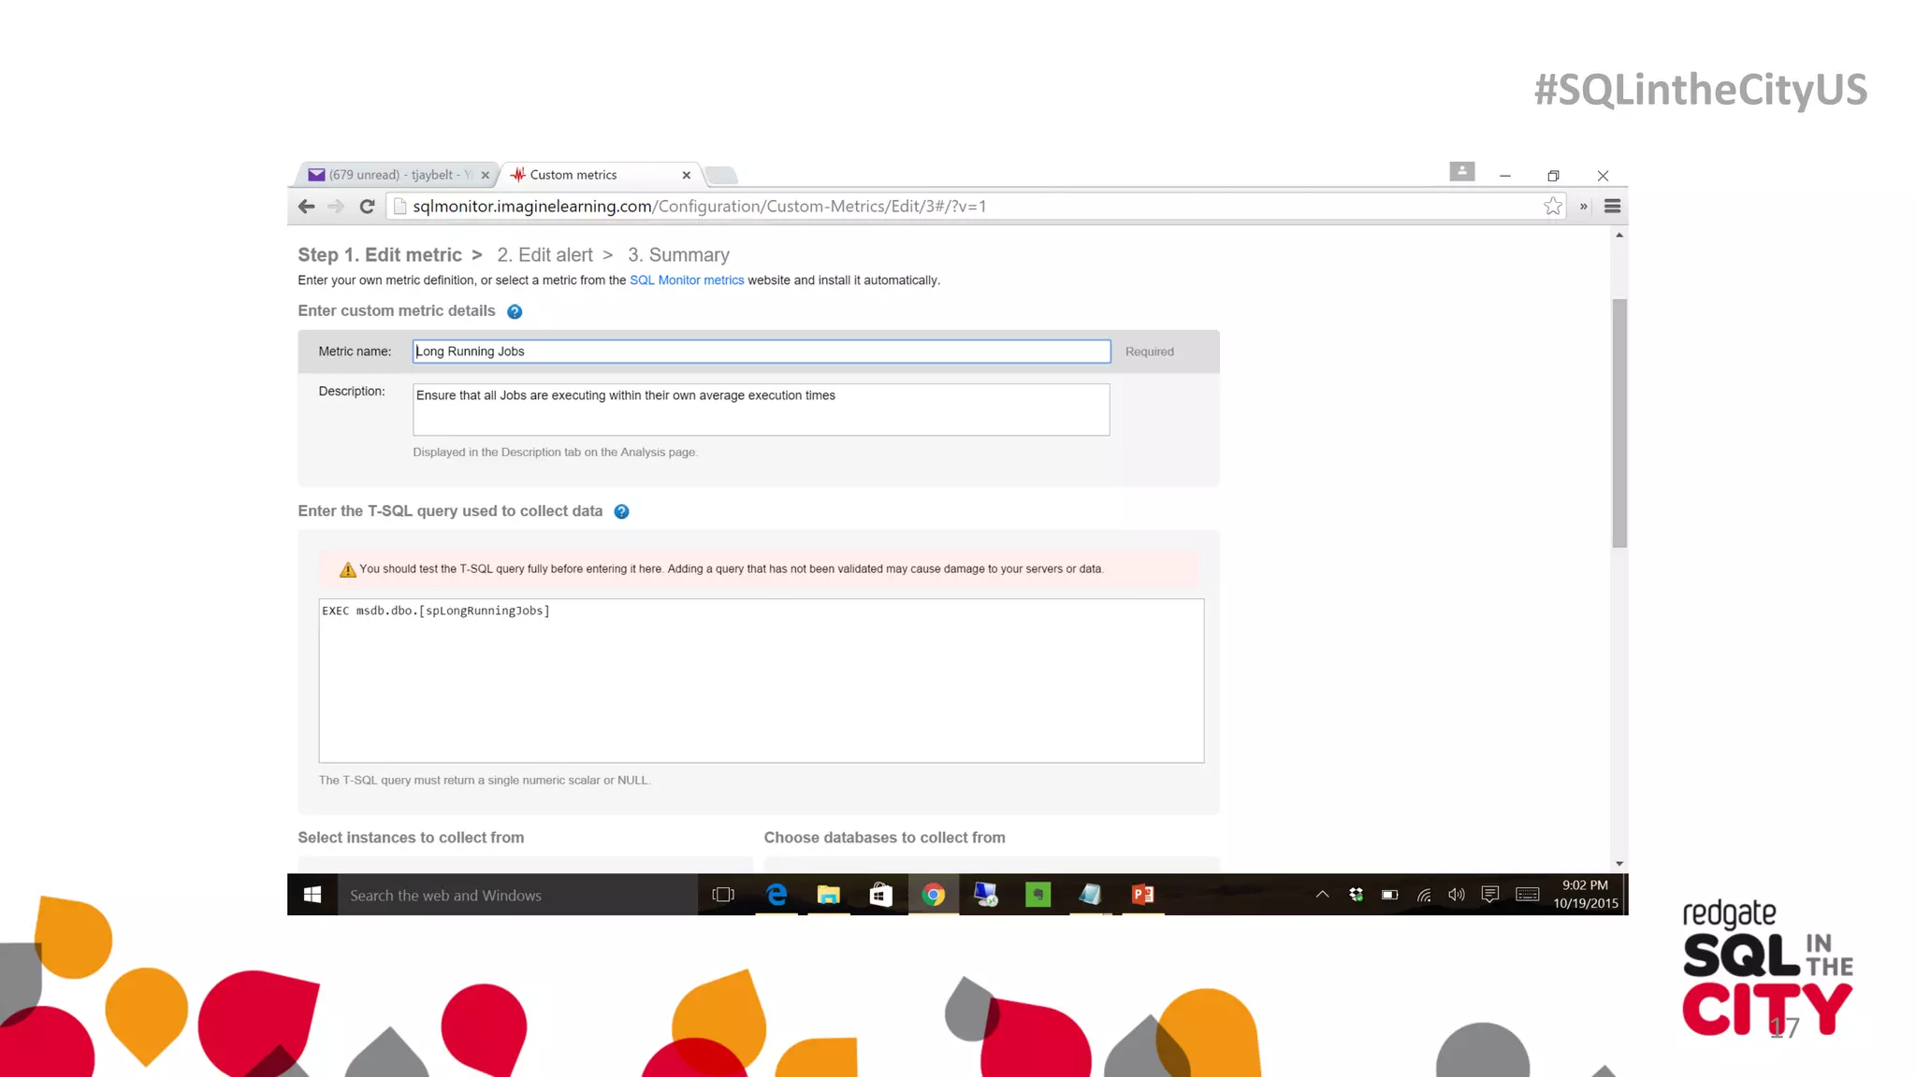Show hidden system tray icons
The width and height of the screenshot is (1916, 1077).
[1322, 895]
